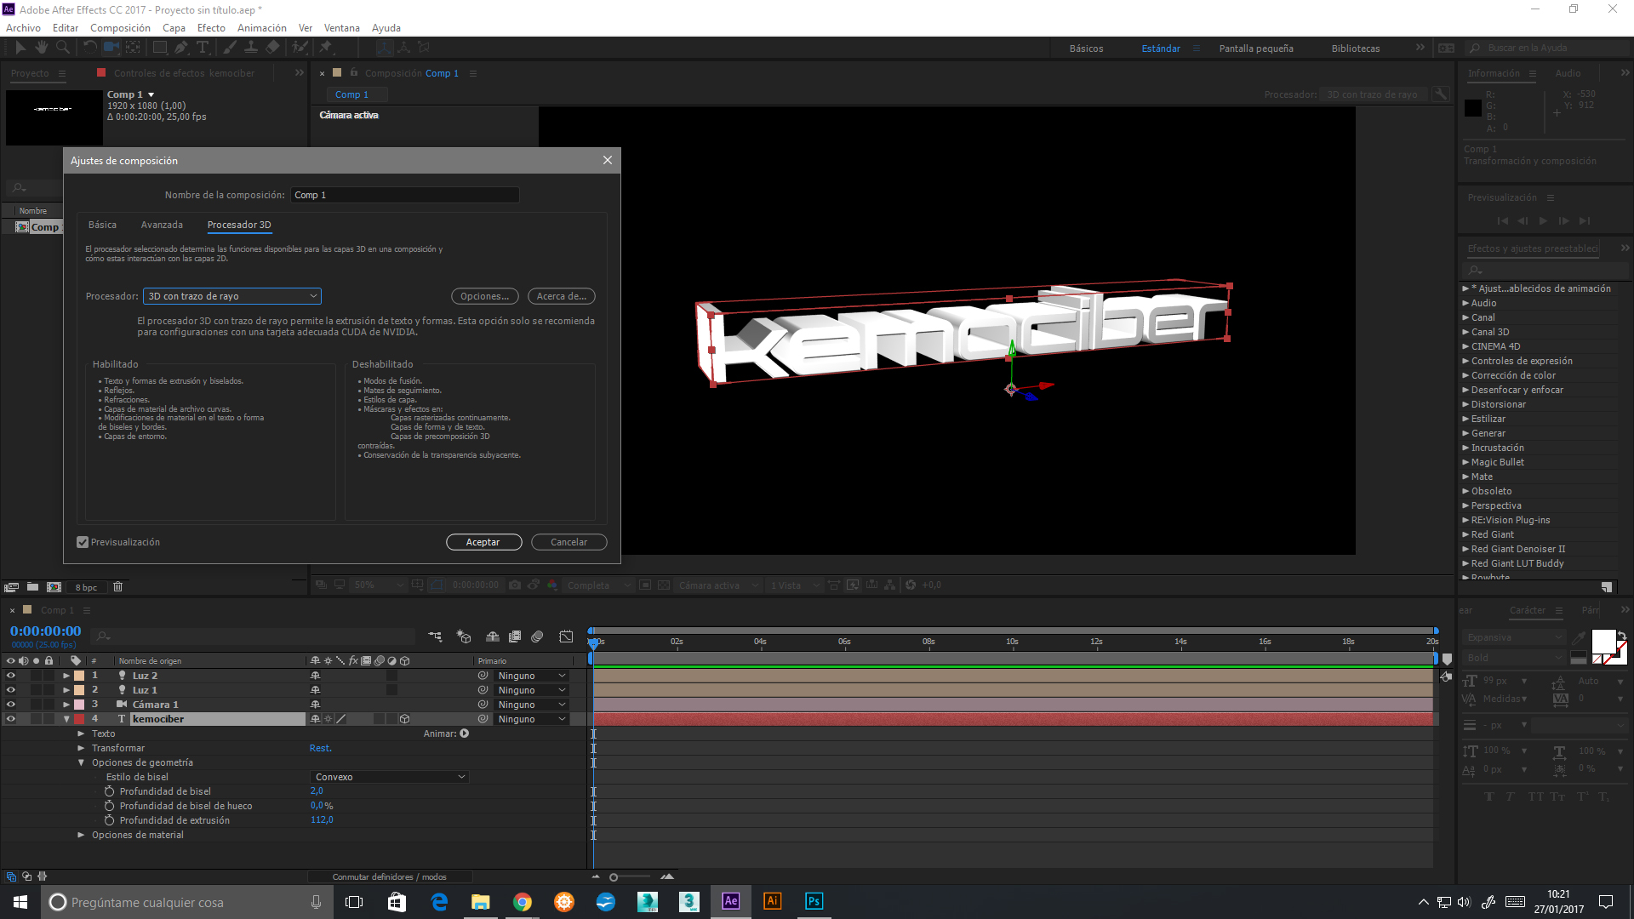
Task: Click the white fill color swatch
Action: point(1603,641)
